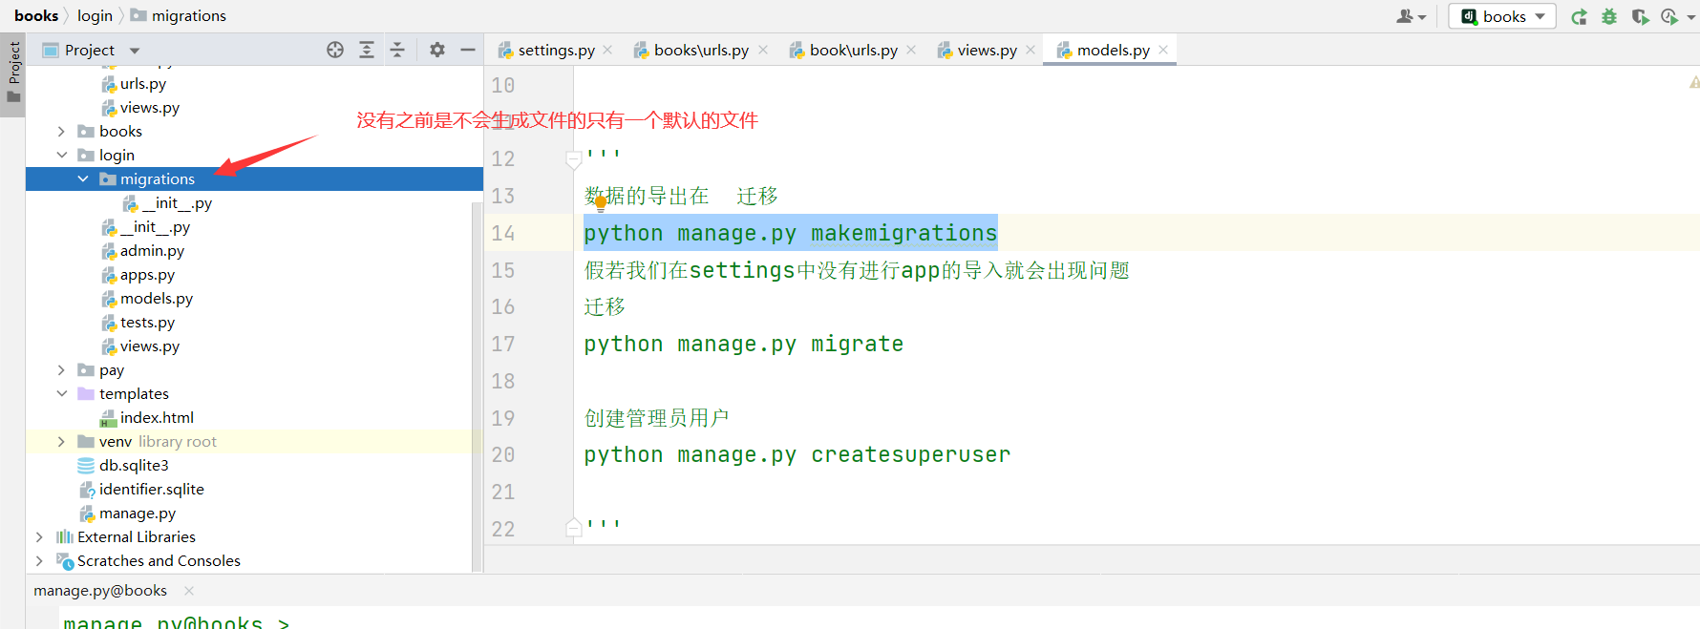Open the books run configuration dropdown

click(x=1502, y=16)
